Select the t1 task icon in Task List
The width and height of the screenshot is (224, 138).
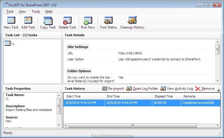7,43
